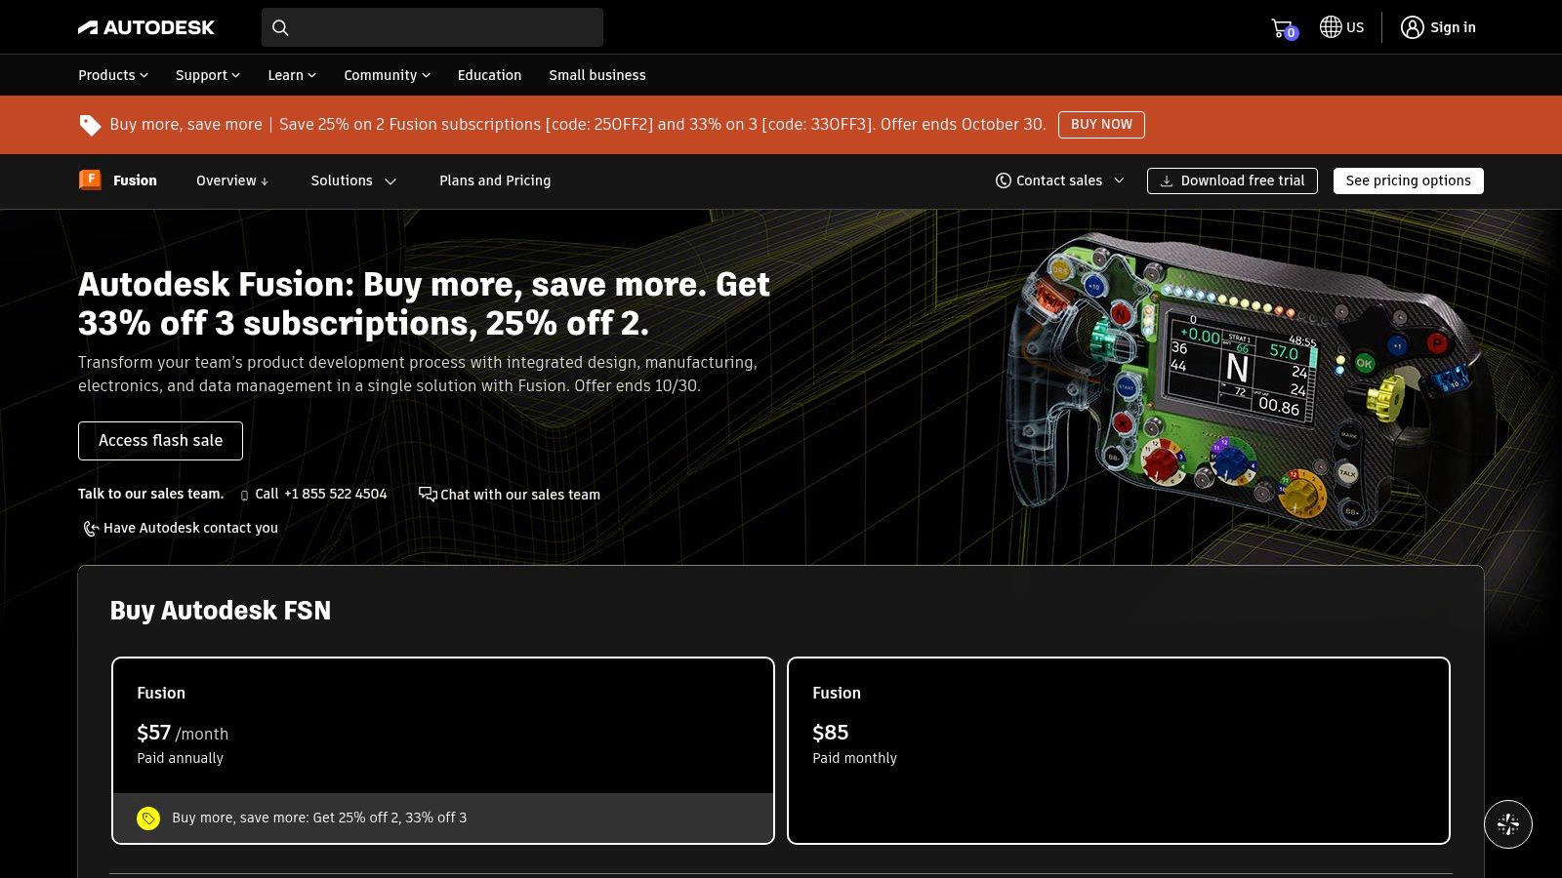Click the US region label
This screenshot has width=1562, height=878.
1355,27
